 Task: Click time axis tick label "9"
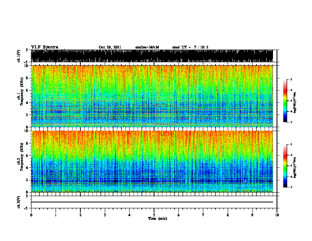click(252, 215)
